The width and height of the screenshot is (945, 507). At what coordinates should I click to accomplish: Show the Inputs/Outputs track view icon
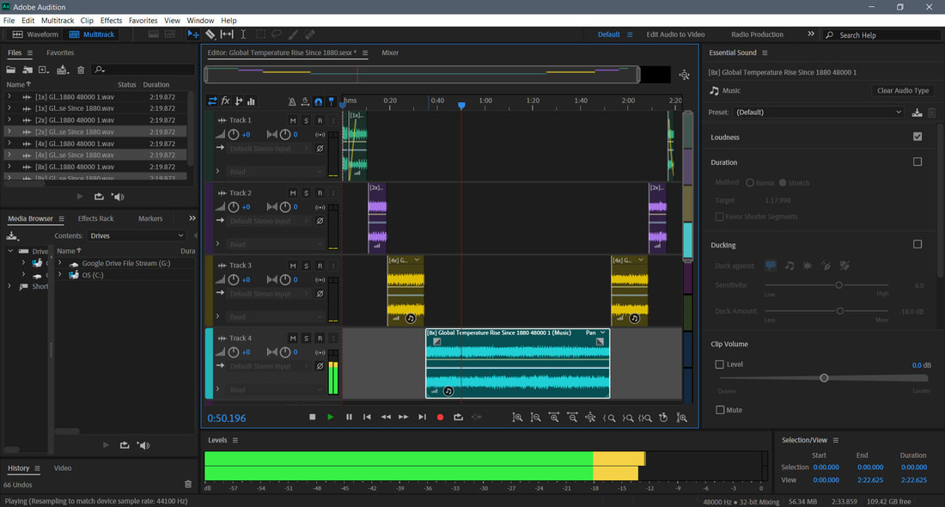click(212, 101)
